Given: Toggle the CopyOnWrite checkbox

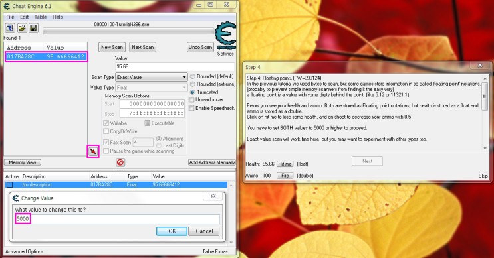Looking at the screenshot, I should (x=106, y=131).
